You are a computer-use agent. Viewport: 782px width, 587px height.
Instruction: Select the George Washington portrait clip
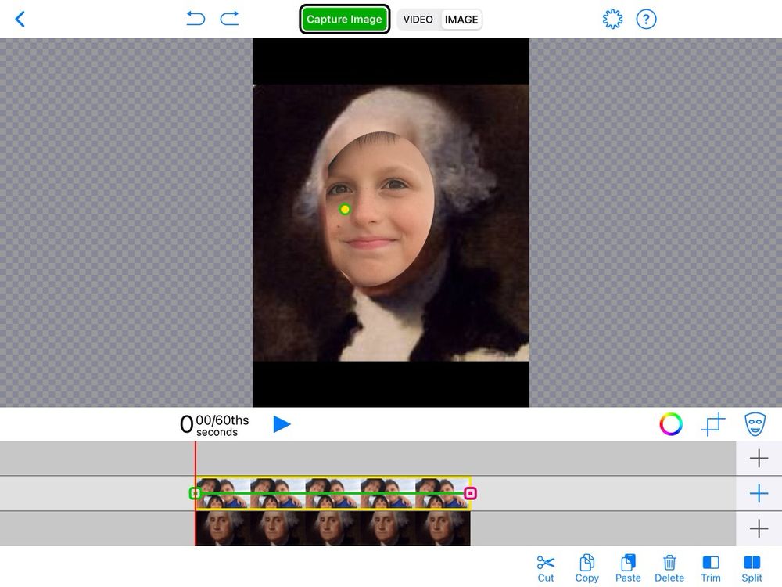pos(332,528)
